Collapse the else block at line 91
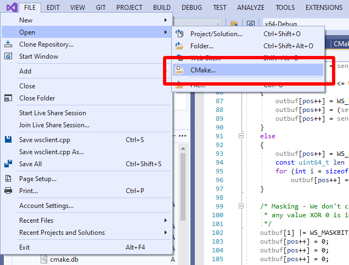The width and height of the screenshot is (349, 265). (x=240, y=136)
